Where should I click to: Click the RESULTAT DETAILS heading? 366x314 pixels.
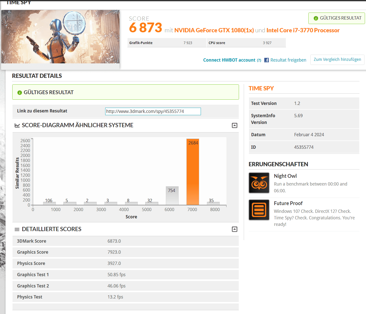[x=37, y=76]
